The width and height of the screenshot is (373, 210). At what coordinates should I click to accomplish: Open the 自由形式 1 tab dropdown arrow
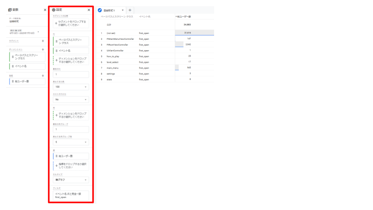point(123,10)
